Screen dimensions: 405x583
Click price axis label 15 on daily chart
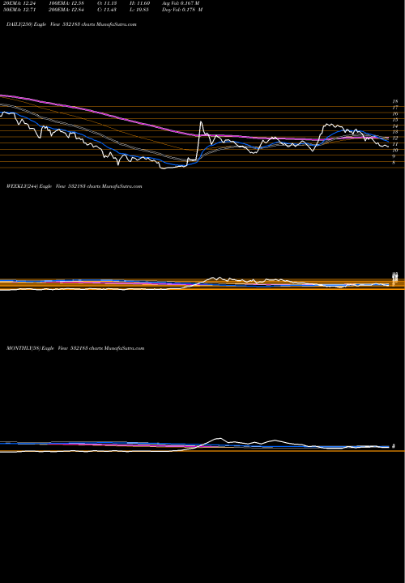395,120
